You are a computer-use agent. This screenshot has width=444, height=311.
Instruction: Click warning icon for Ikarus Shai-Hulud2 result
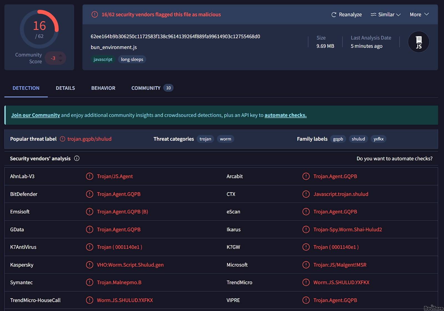point(306,230)
